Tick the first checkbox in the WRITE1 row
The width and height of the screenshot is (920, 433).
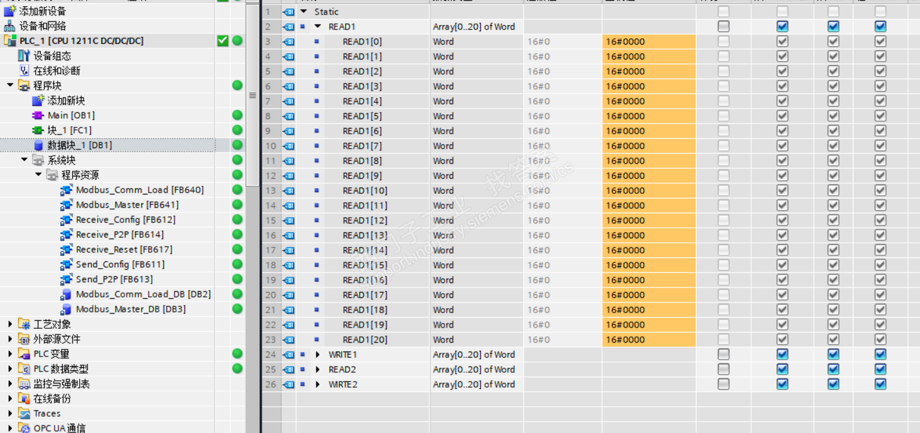pos(724,355)
